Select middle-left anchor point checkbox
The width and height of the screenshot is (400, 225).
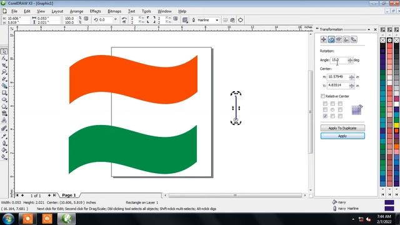(325, 110)
